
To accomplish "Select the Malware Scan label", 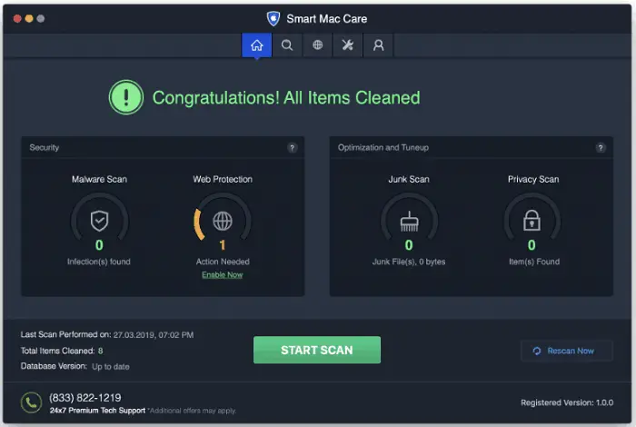I will (x=99, y=179).
